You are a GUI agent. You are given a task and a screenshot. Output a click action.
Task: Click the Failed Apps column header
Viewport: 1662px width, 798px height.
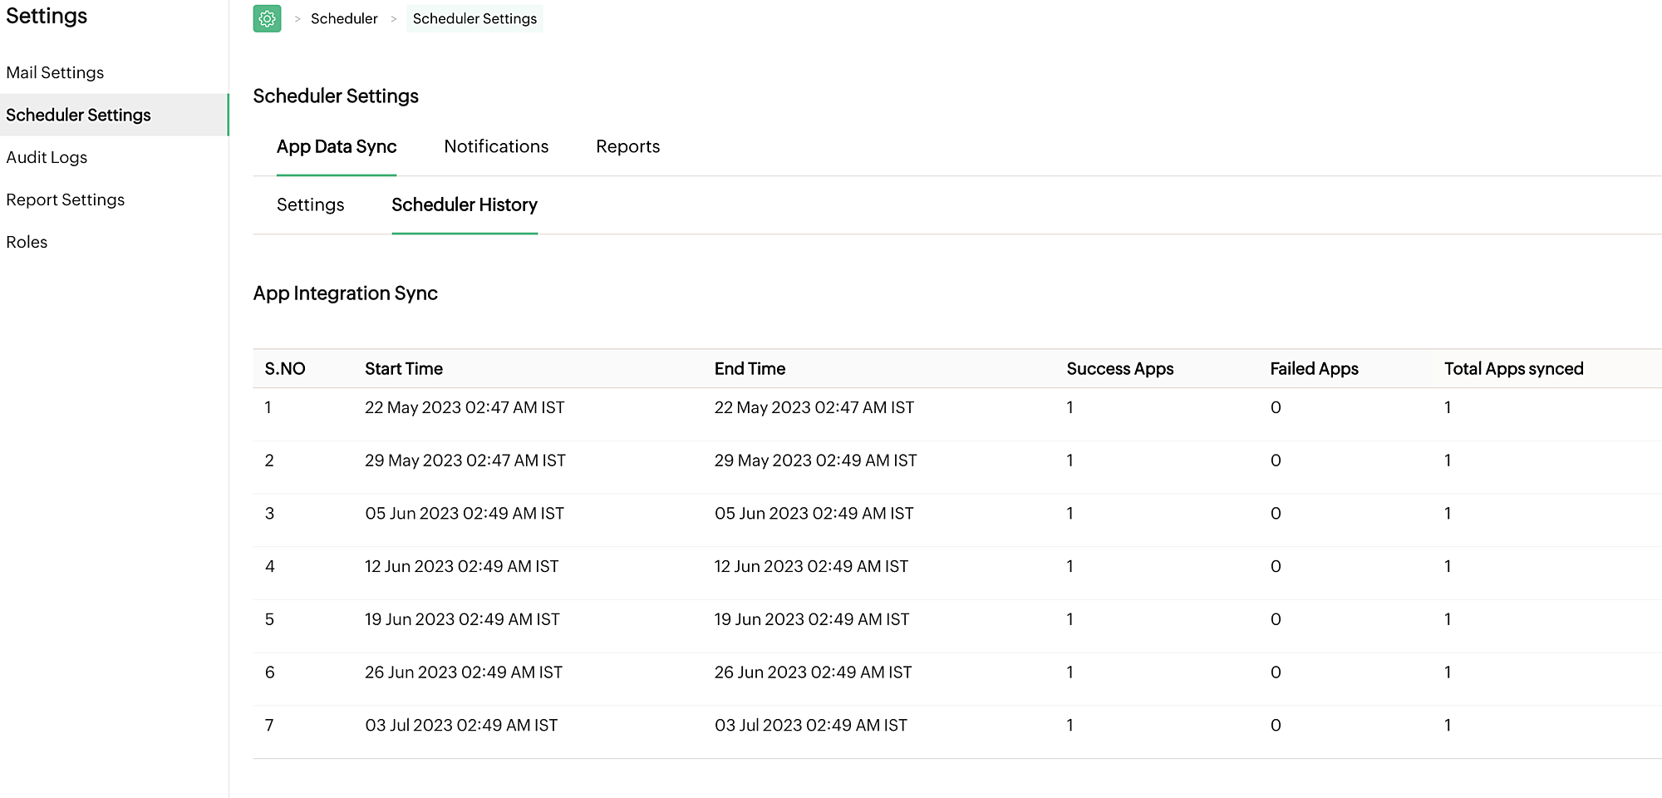(x=1314, y=368)
